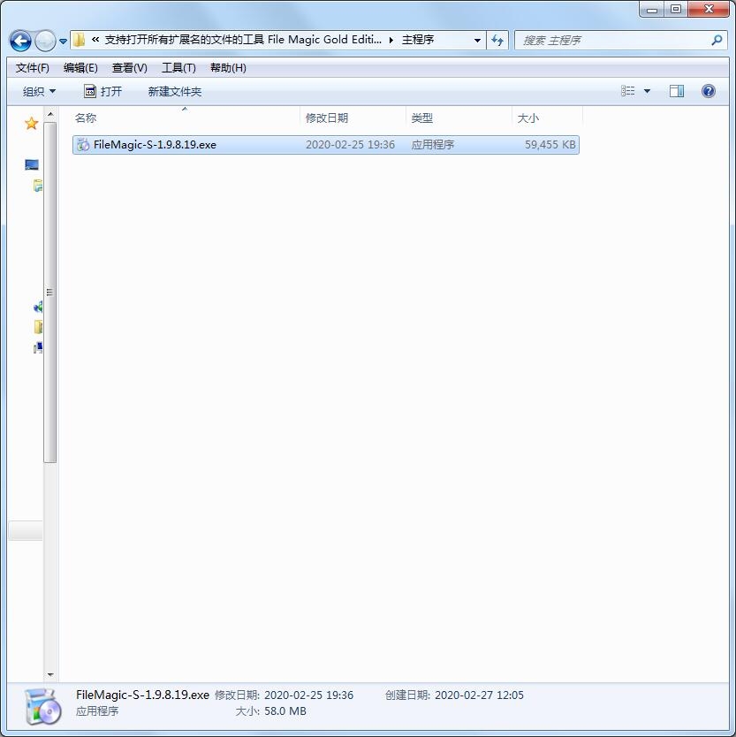Click the sidebar scrollbar down arrow
736x737 pixels.
click(50, 675)
